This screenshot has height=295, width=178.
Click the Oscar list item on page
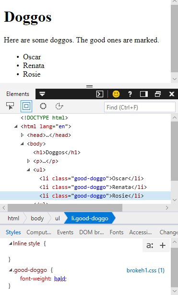[32, 57]
